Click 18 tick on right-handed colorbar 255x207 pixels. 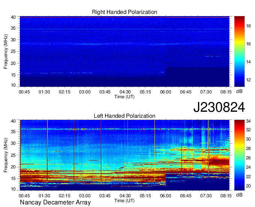pyautogui.click(x=248, y=26)
